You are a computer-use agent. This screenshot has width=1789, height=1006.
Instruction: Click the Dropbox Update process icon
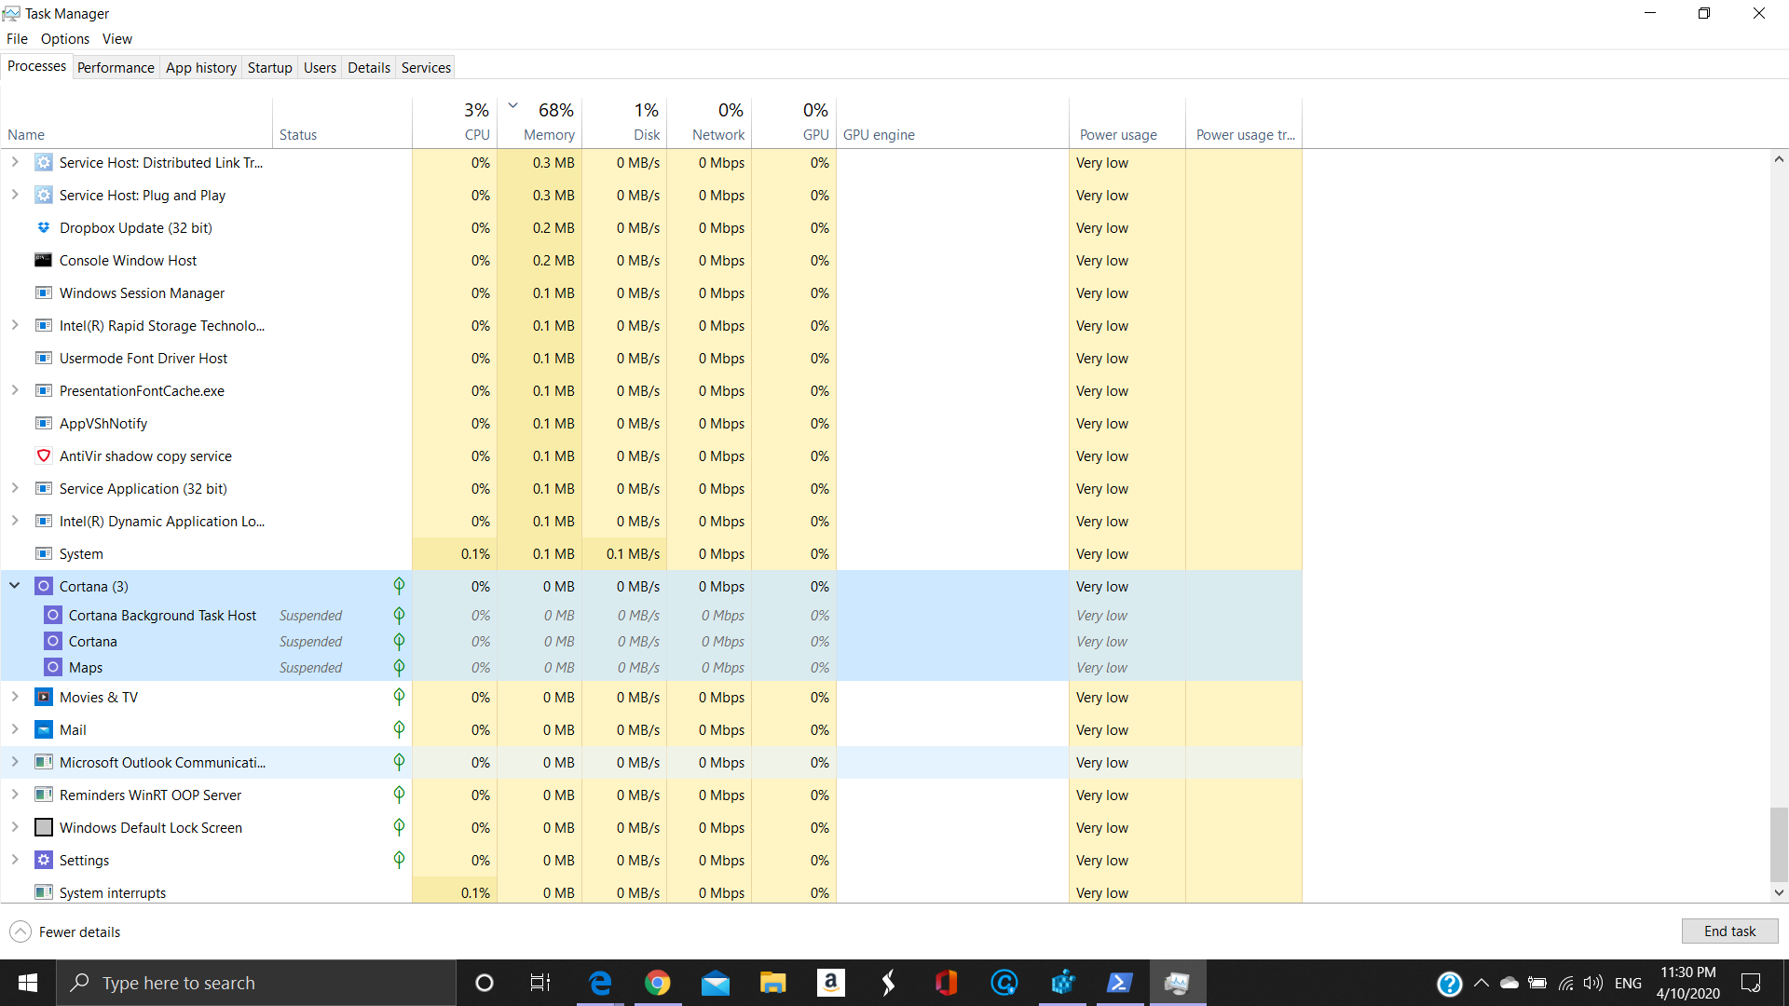point(44,228)
